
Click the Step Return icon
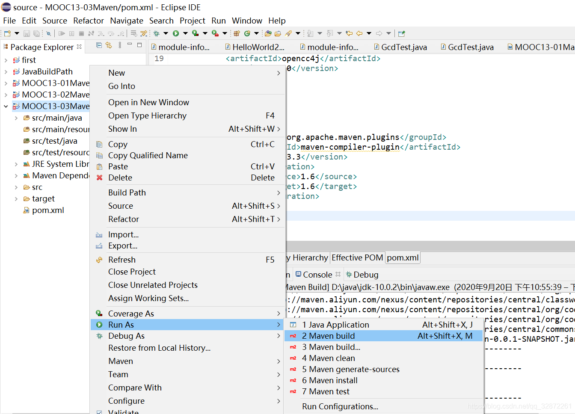[x=121, y=33]
